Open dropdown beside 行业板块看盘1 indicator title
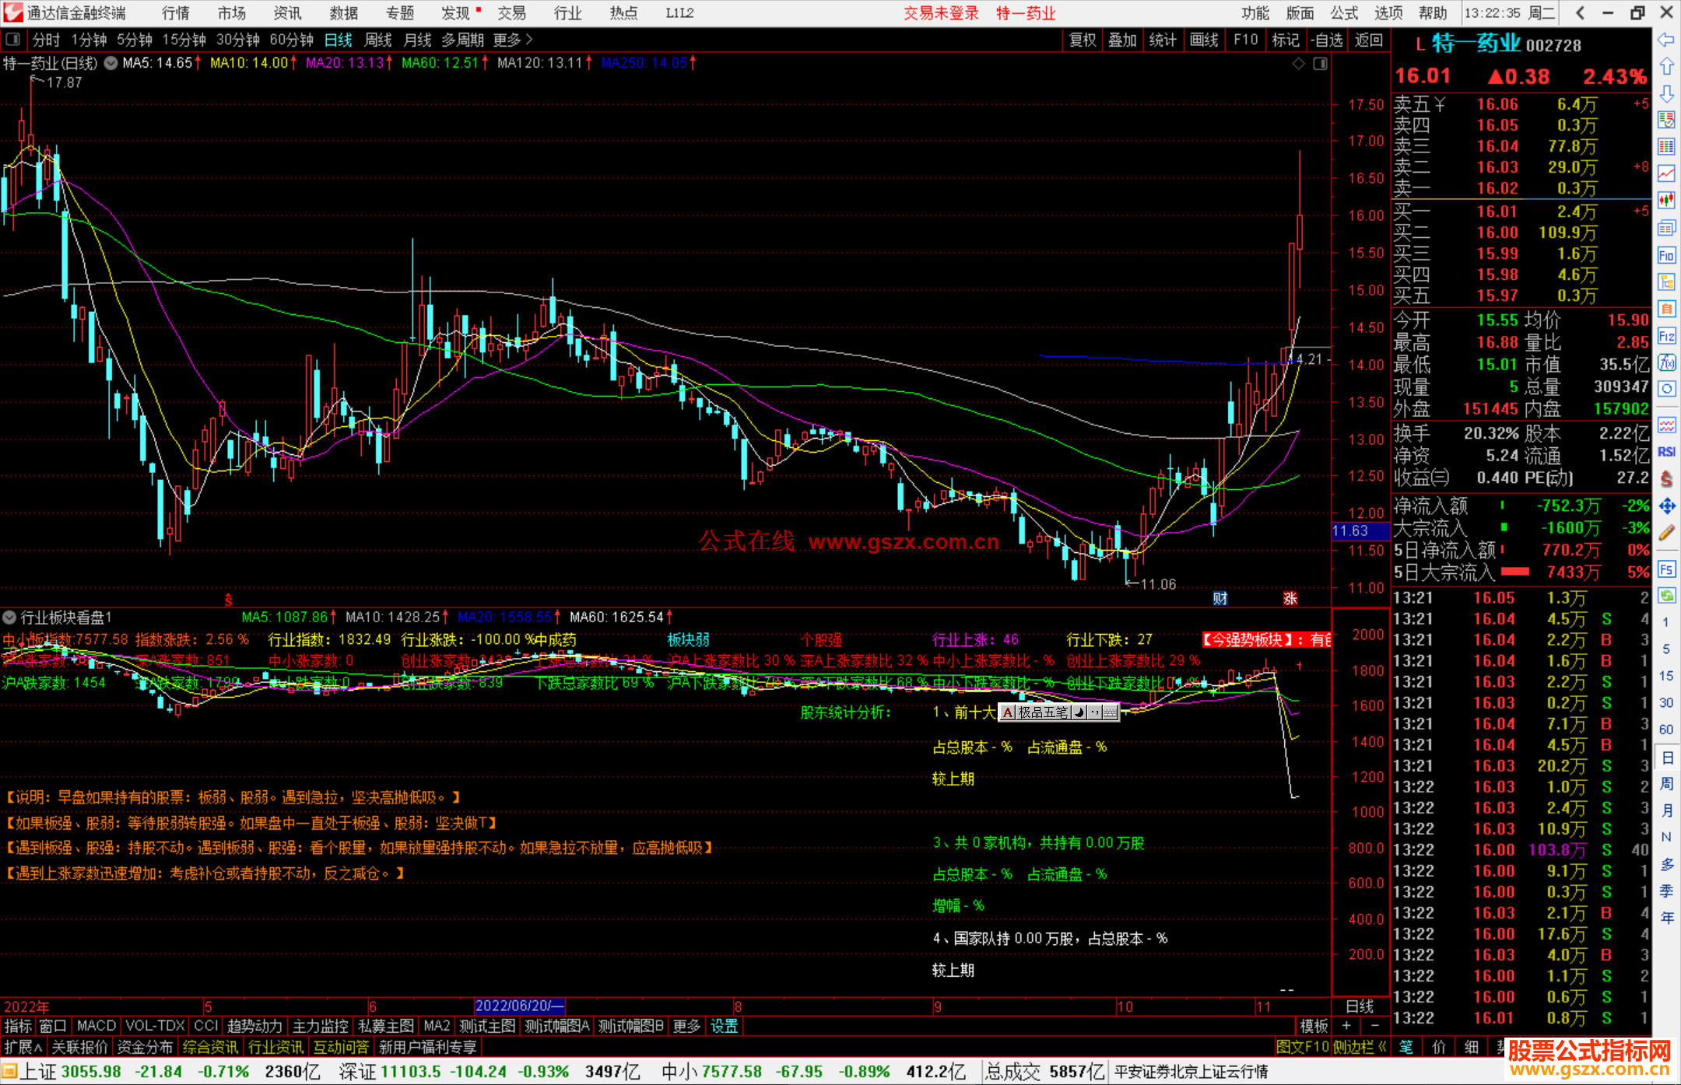The height and width of the screenshot is (1085, 1681). click(9, 618)
